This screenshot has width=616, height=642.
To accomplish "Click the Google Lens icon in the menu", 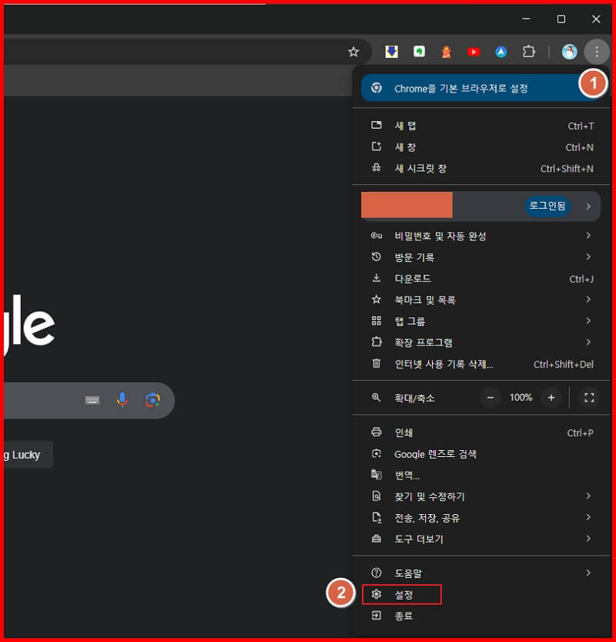I will 377,454.
